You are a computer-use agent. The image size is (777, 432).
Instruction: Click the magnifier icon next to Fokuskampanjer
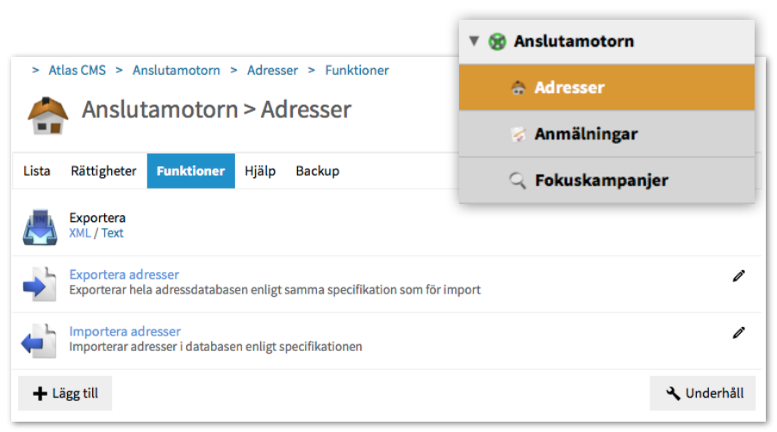point(518,181)
